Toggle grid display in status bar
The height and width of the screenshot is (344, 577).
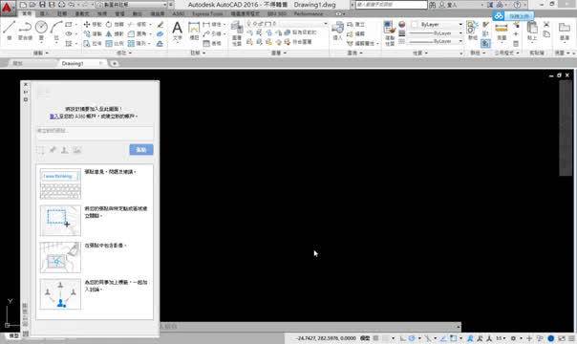[375, 338]
